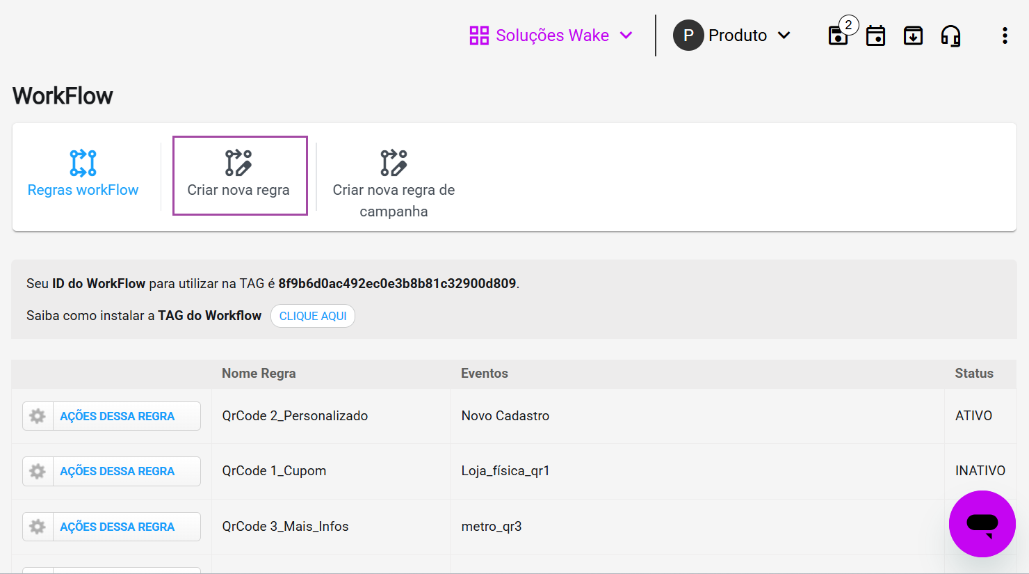
Task: Click the Status column header
Action: (973, 374)
